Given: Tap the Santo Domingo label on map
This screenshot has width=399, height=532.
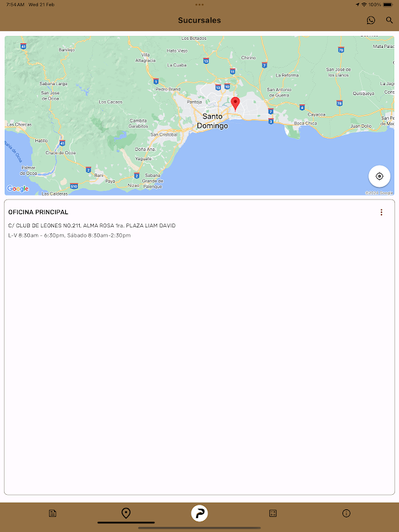Looking at the screenshot, I should [213, 121].
